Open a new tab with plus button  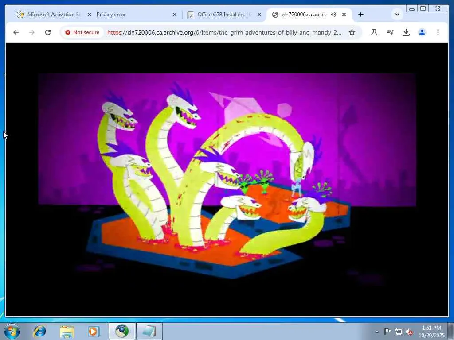pyautogui.click(x=361, y=15)
